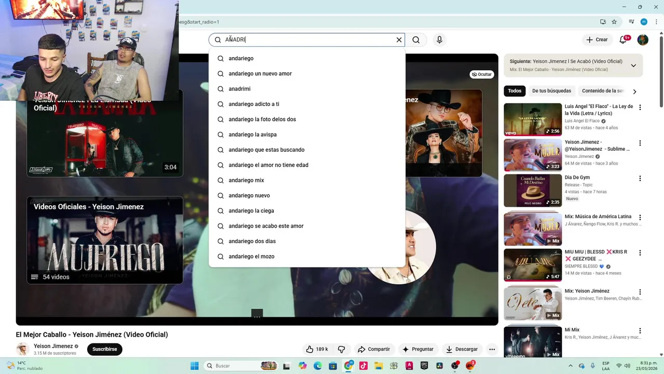
Task: Open more actions ellipsis below video
Action: [492, 349]
